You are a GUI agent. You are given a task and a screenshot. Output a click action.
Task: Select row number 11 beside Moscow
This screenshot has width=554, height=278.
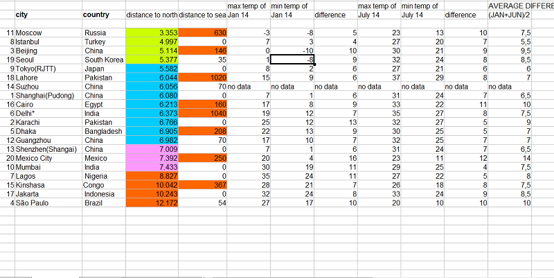coord(8,33)
